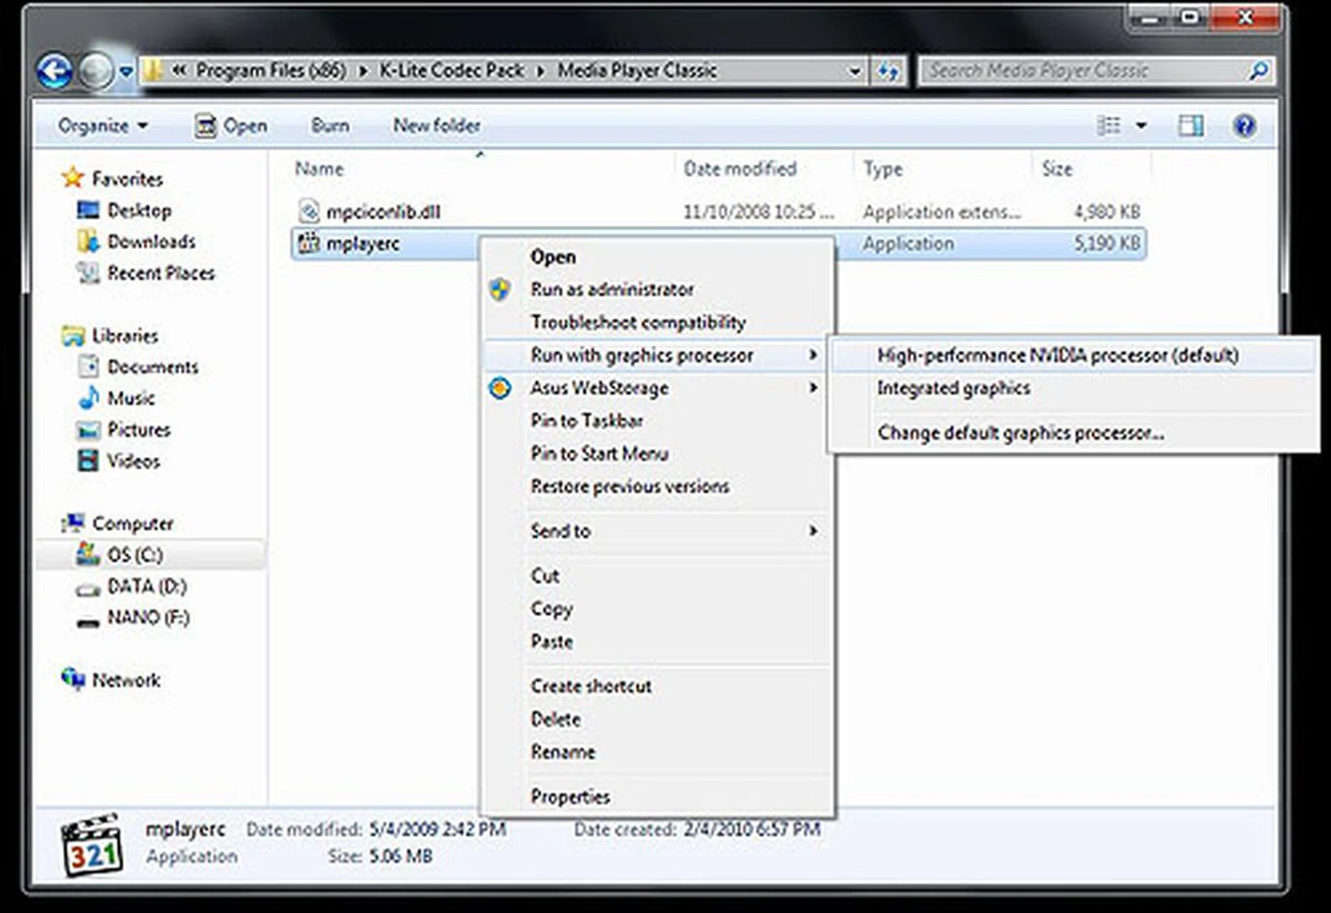The width and height of the screenshot is (1331, 913).
Task: Select the Downloads favorite folder
Action: point(150,241)
